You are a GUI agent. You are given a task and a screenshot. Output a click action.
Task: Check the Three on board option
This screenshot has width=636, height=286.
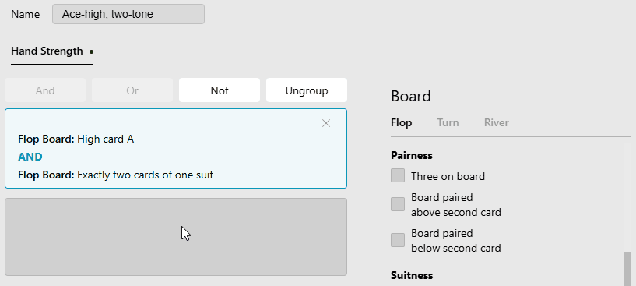tap(398, 175)
